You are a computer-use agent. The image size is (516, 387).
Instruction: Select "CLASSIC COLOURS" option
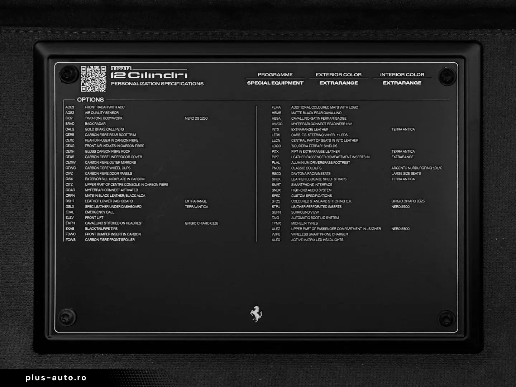tap(306, 168)
